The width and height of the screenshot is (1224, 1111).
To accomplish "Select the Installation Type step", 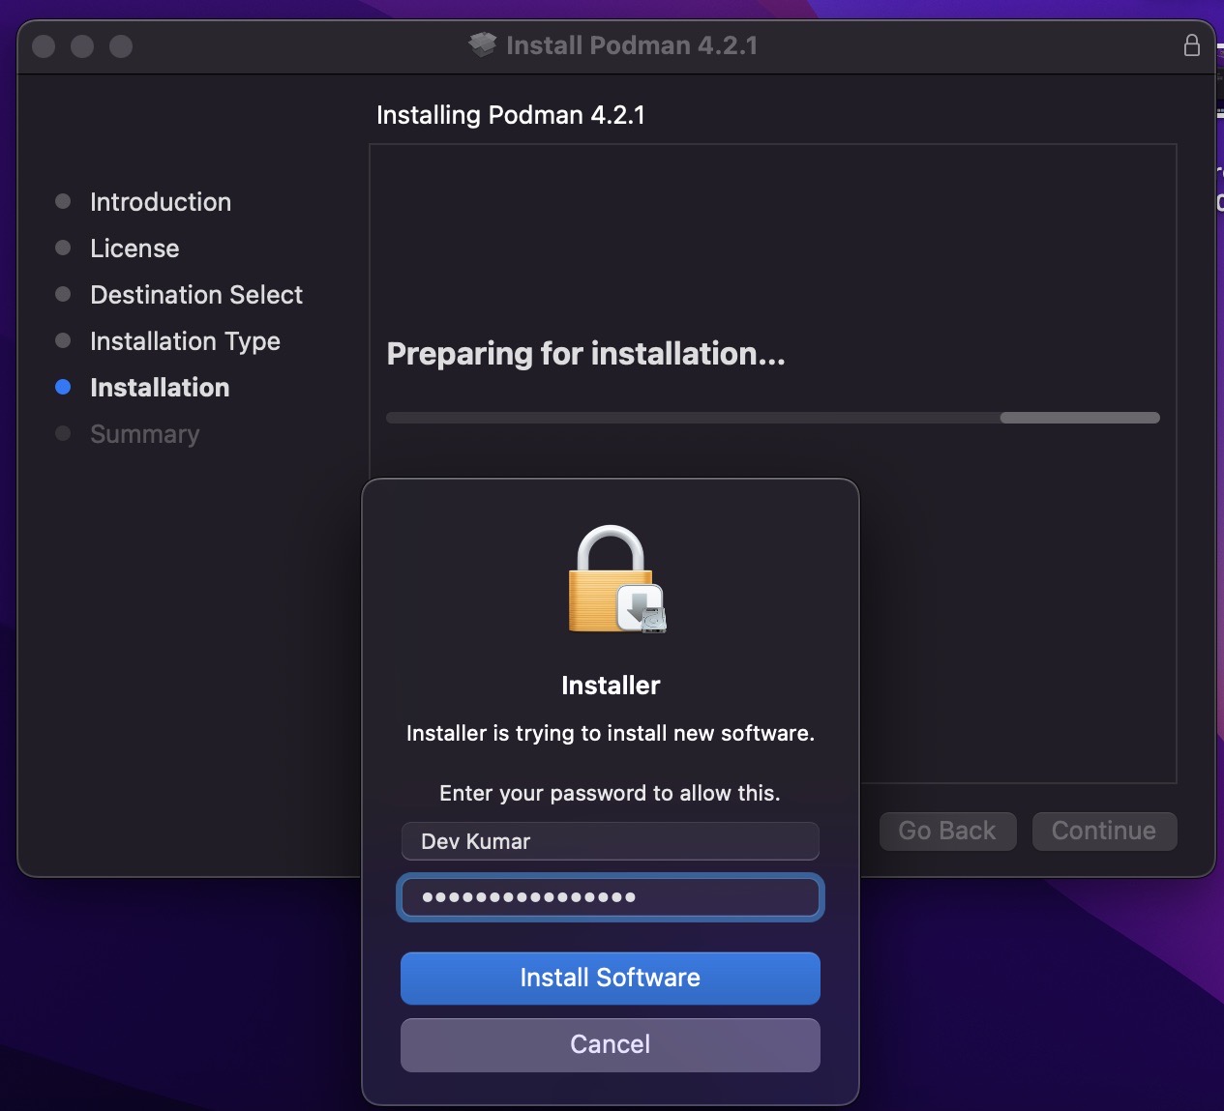I will [185, 340].
